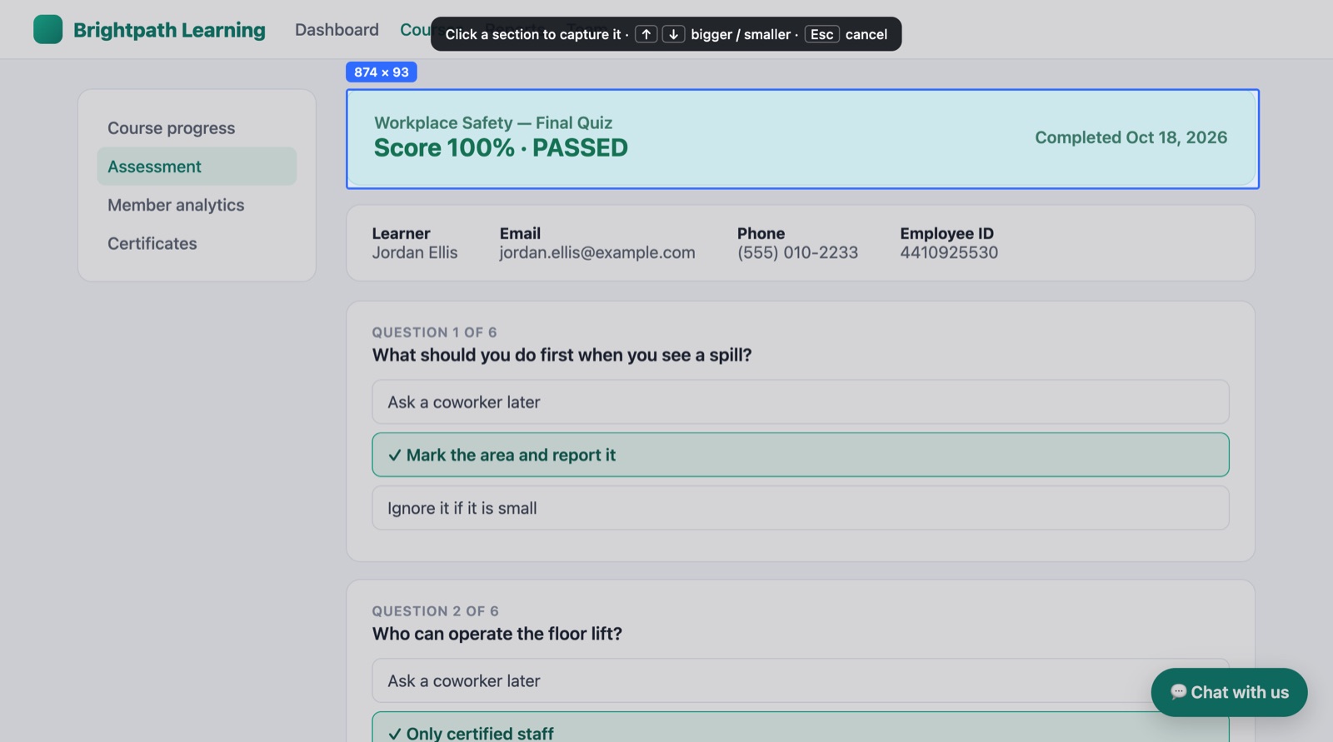Click the Chat with us button
Viewport: 1333px width, 742px height.
pos(1229,692)
